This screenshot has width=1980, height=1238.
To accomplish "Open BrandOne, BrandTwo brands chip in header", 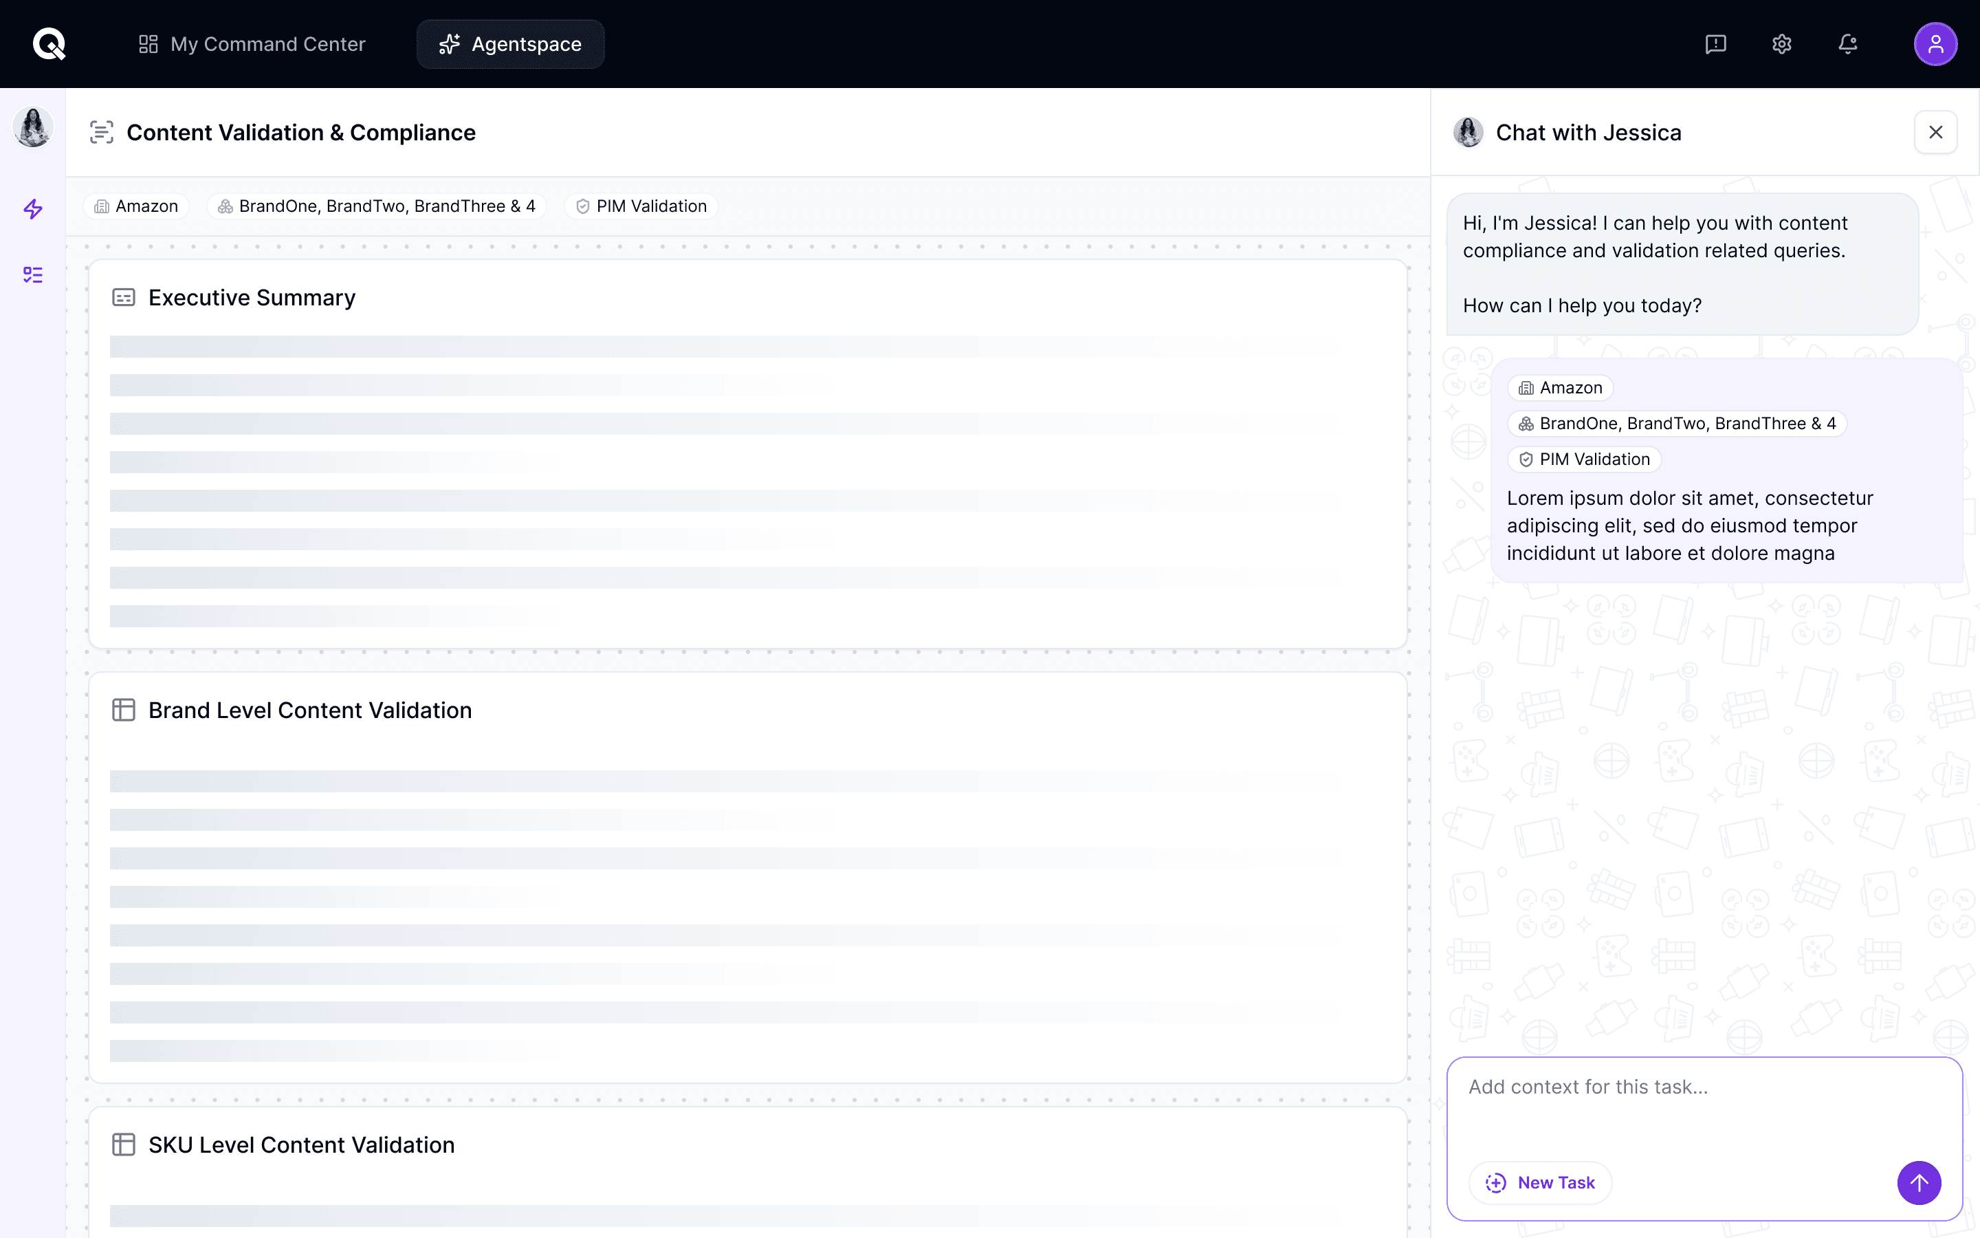I will 376,206.
